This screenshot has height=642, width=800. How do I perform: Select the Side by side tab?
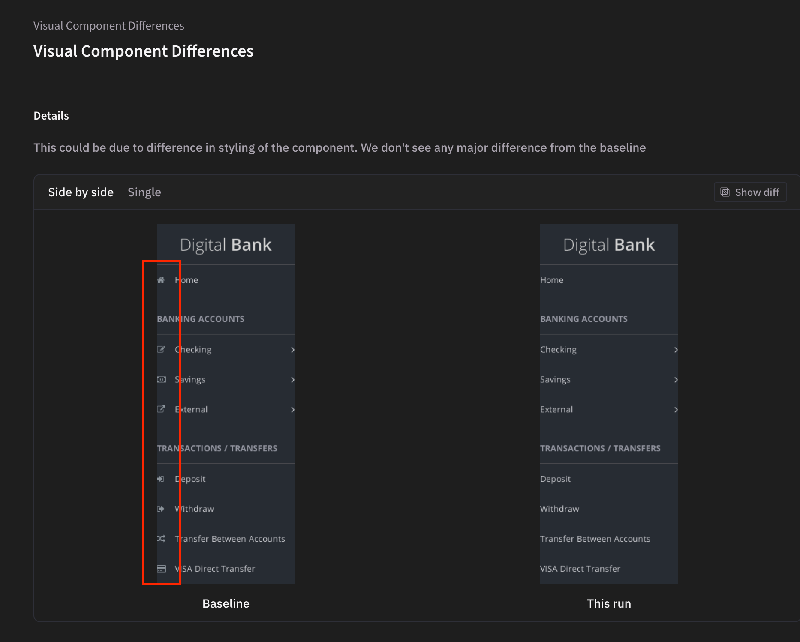[81, 192]
